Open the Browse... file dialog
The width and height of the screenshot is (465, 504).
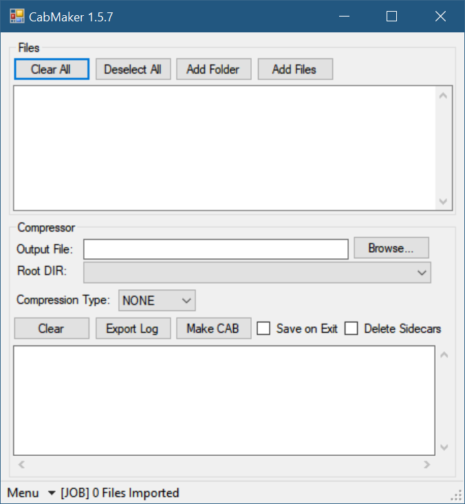coord(391,249)
